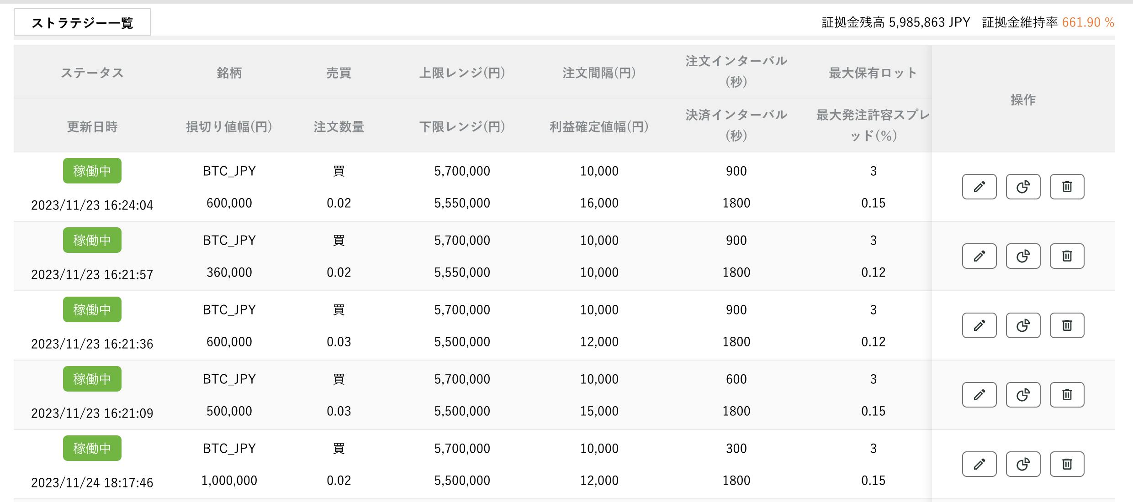The height and width of the screenshot is (502, 1133).
Task: Edit the strategy updated 2023/11/23 16:21:57
Action: pyautogui.click(x=979, y=256)
